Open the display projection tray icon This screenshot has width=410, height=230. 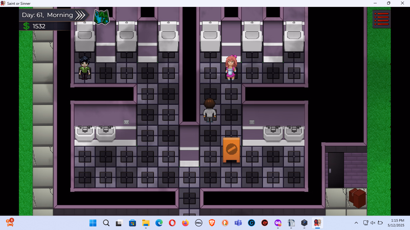(x=366, y=223)
